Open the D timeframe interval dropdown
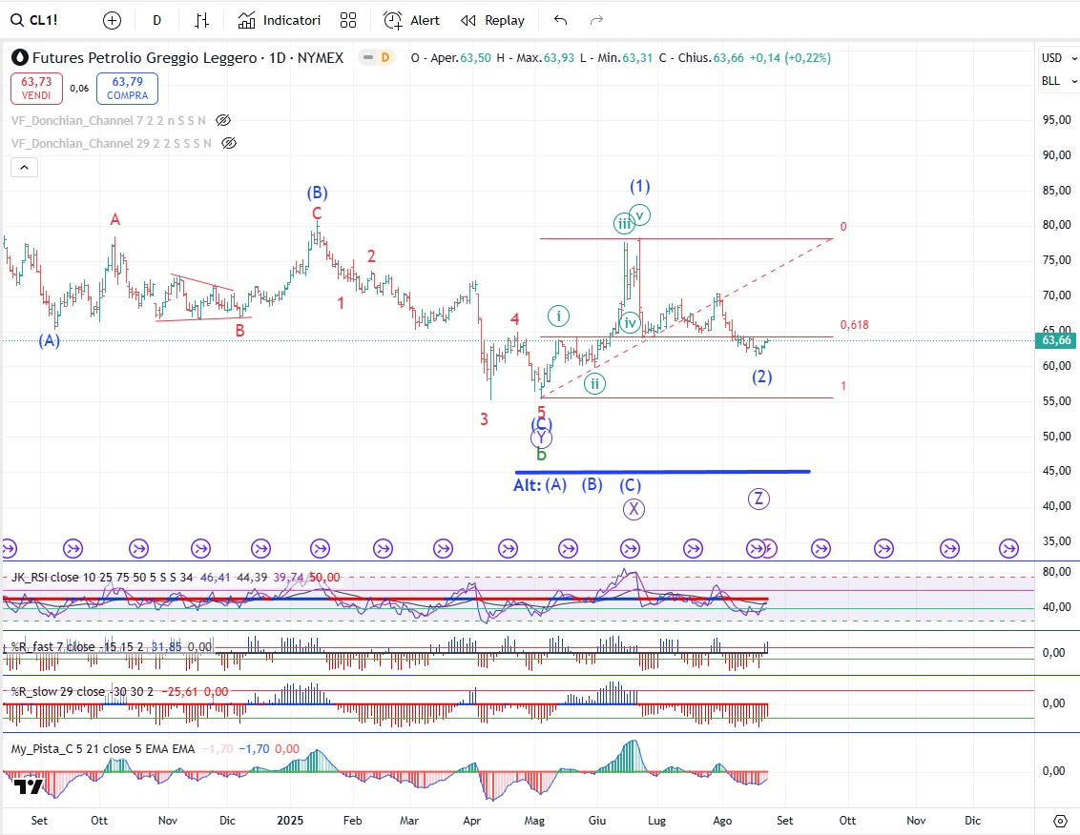The width and height of the screenshot is (1080, 835). point(156,20)
